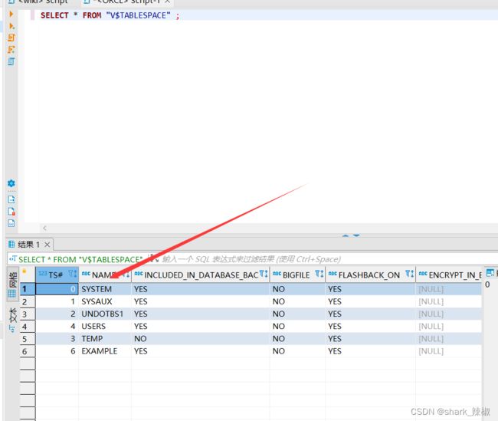Select the TEMP name cell

[105, 339]
